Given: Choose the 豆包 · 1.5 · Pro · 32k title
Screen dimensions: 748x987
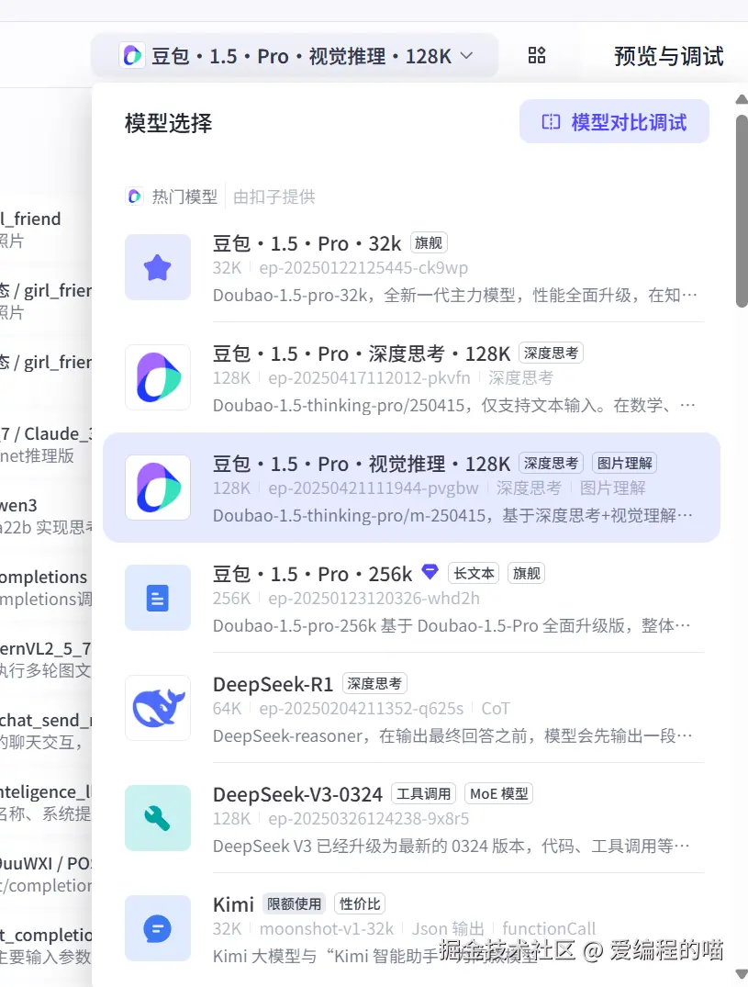Looking at the screenshot, I should click(307, 243).
